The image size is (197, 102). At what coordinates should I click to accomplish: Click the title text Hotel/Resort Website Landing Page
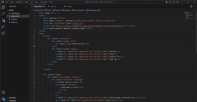point(67,29)
